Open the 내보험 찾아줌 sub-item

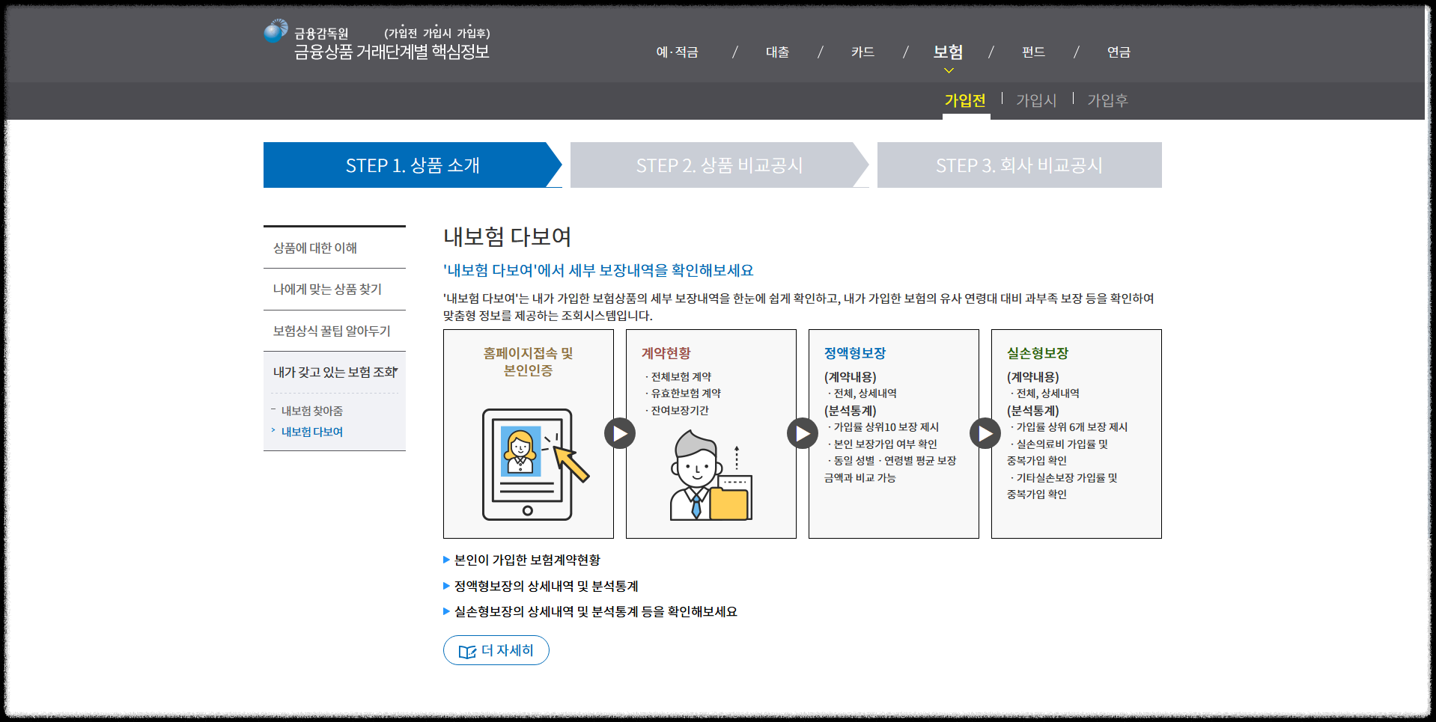pyautogui.click(x=311, y=411)
